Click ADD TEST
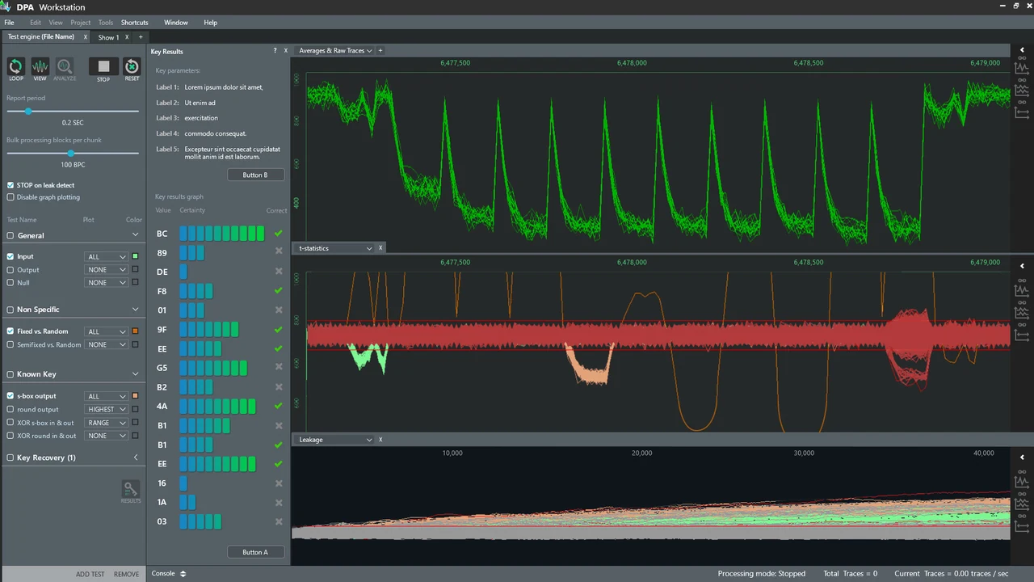The image size is (1034, 582). coord(90,574)
